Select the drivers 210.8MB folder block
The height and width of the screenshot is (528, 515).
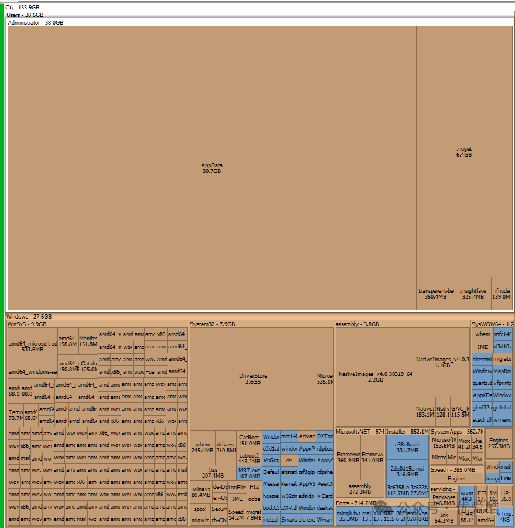pyautogui.click(x=226, y=448)
